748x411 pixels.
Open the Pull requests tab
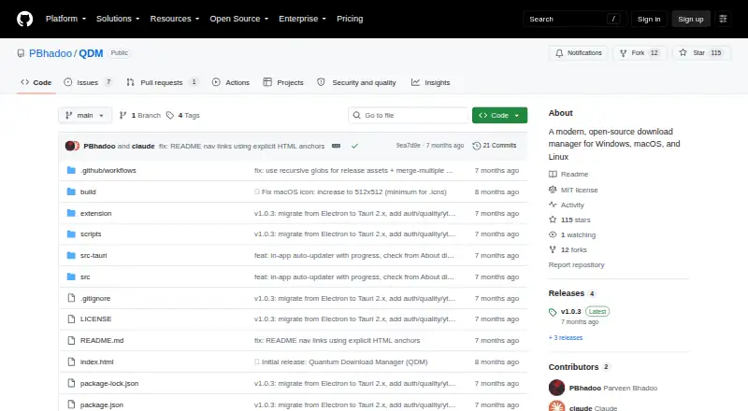tap(162, 82)
